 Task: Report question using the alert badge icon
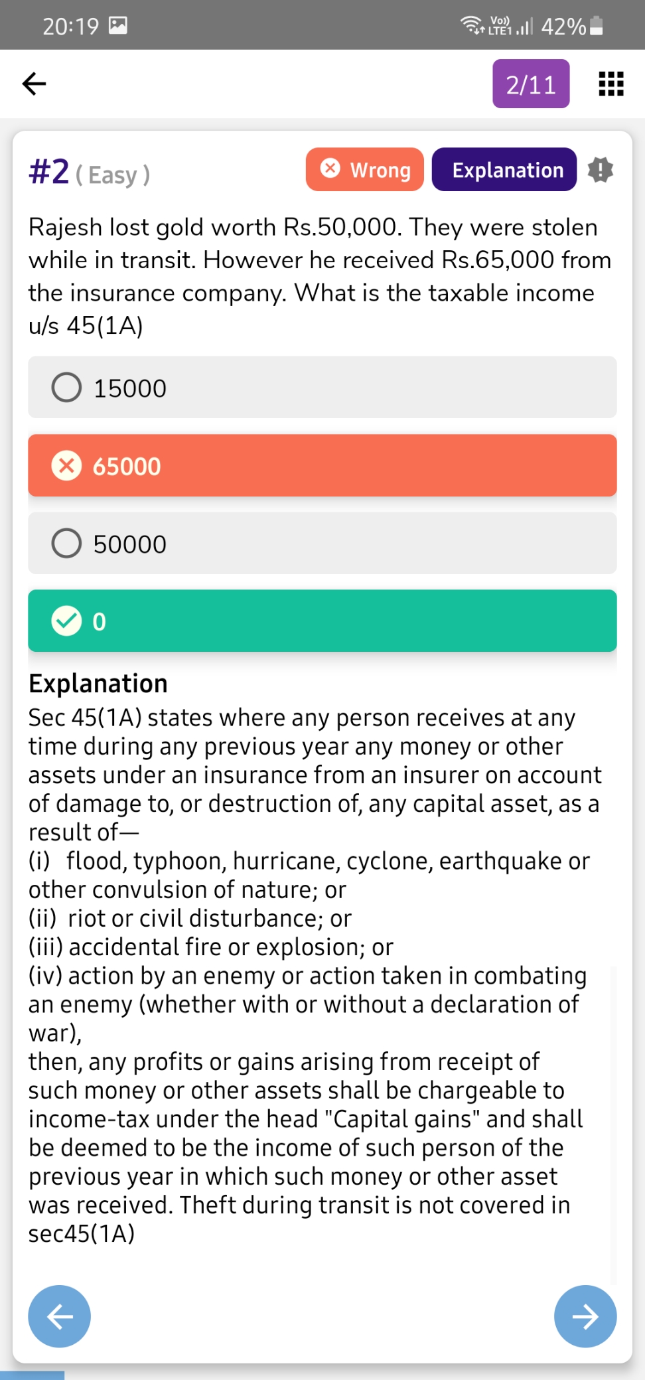pyautogui.click(x=601, y=170)
